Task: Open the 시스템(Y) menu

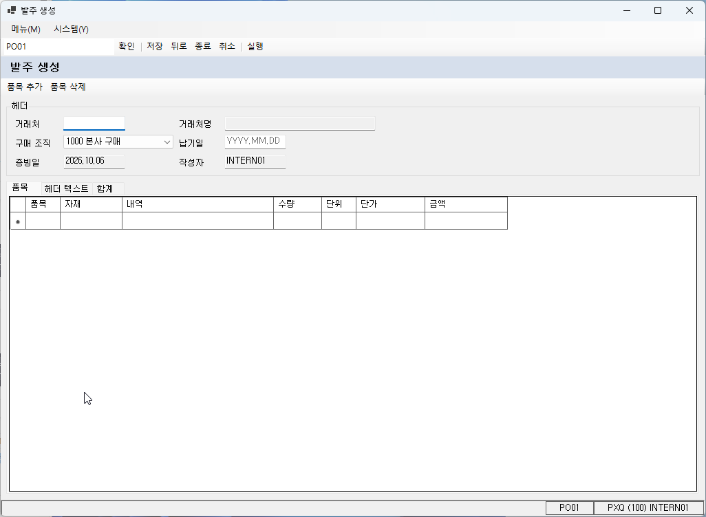Action: [x=71, y=30]
